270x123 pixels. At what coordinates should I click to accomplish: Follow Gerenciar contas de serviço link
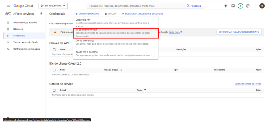point(248,84)
